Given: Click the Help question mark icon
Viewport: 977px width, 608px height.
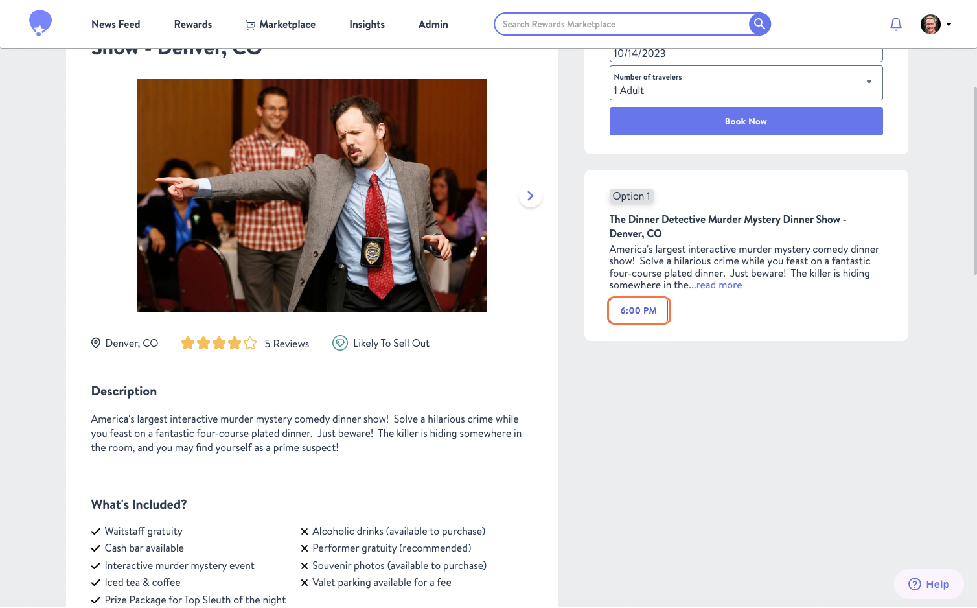Looking at the screenshot, I should tap(915, 584).
